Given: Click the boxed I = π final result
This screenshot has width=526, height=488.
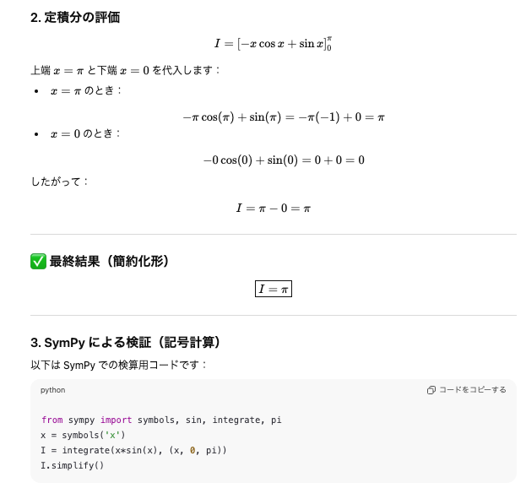Looking at the screenshot, I should pos(273,290).
